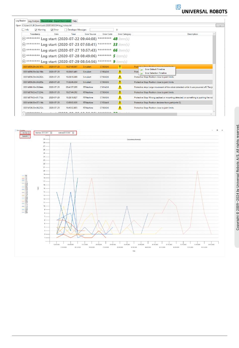The height and width of the screenshot is (348, 239).
Task: Click the log file path field
Action: point(118,26)
